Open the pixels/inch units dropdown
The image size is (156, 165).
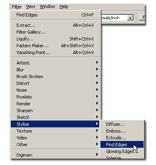tap(130, 18)
